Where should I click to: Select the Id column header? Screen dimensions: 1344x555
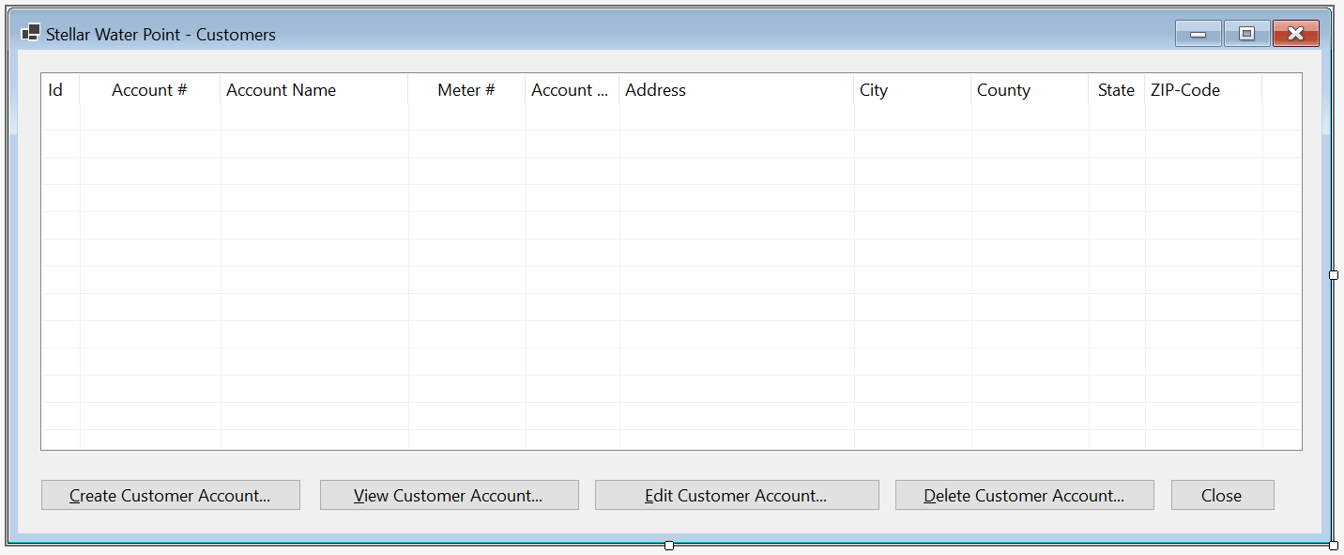[x=61, y=90]
